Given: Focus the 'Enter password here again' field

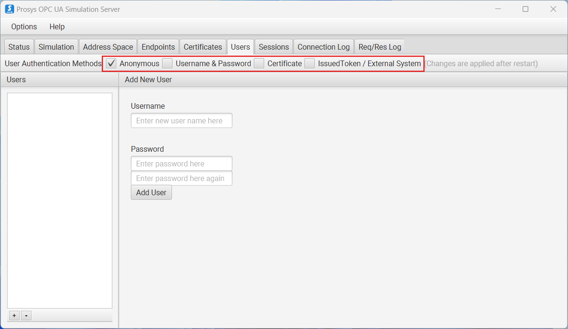Looking at the screenshot, I should [181, 178].
